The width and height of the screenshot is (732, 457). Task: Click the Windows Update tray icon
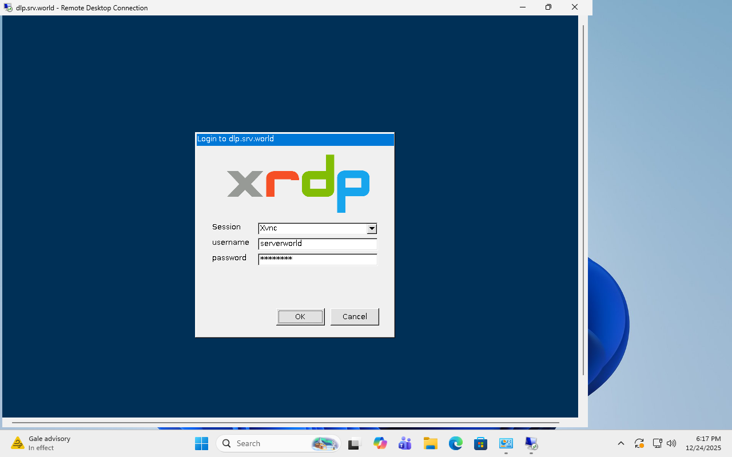coord(639,443)
